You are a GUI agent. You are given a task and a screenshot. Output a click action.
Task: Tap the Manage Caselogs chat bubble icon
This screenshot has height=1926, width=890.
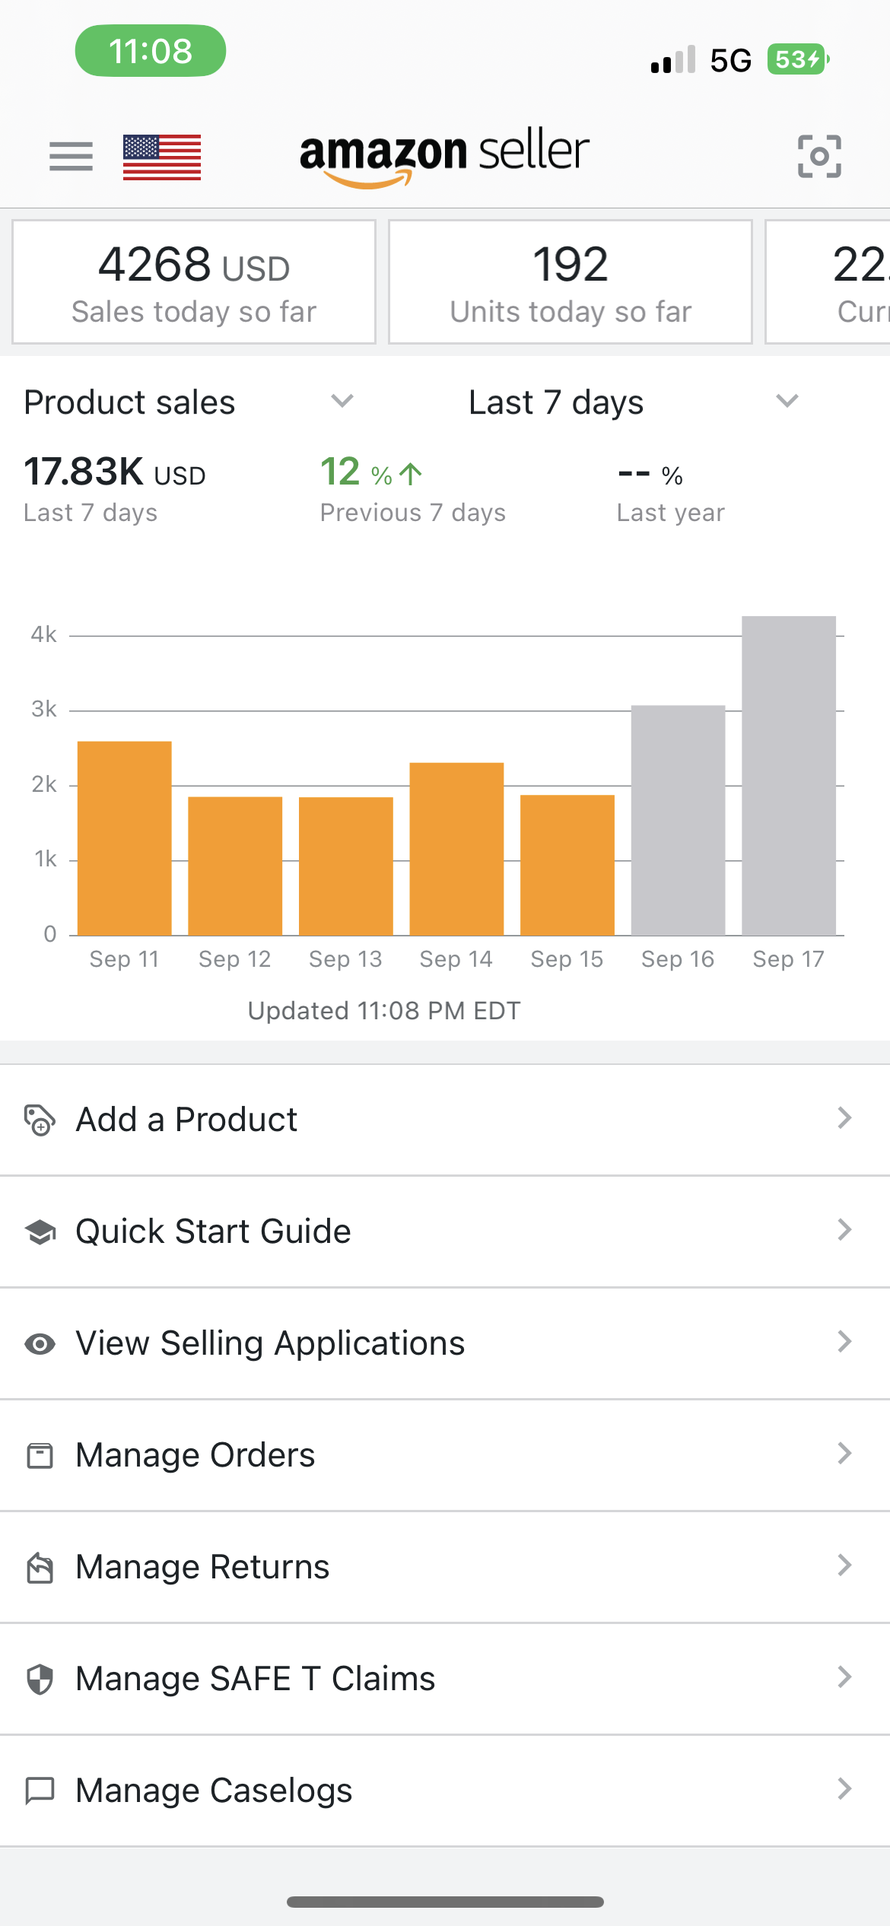tap(40, 1791)
